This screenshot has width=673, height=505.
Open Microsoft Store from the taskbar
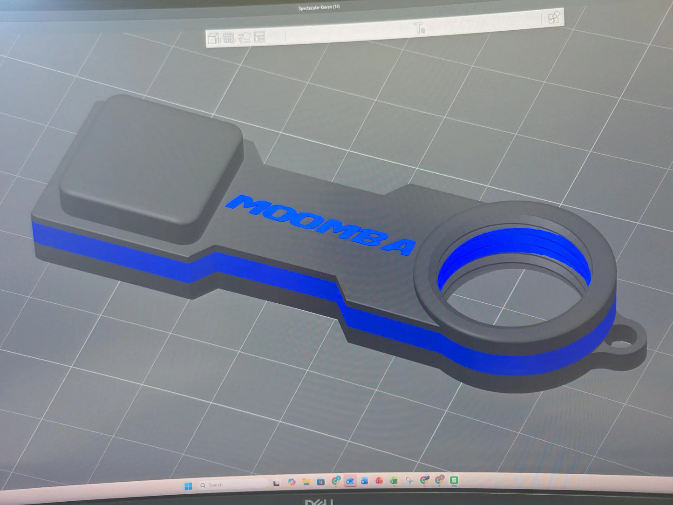(321, 481)
